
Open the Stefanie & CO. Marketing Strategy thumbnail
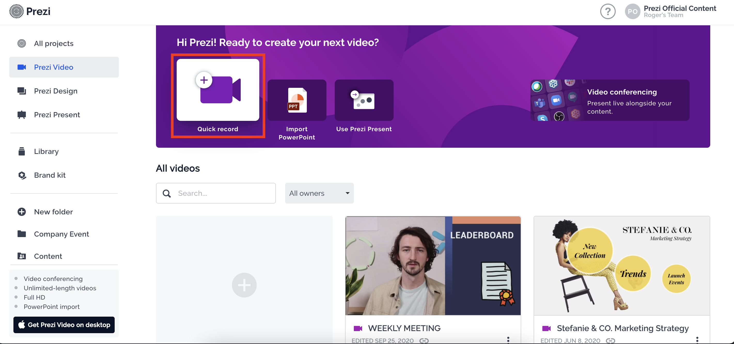coord(621,265)
